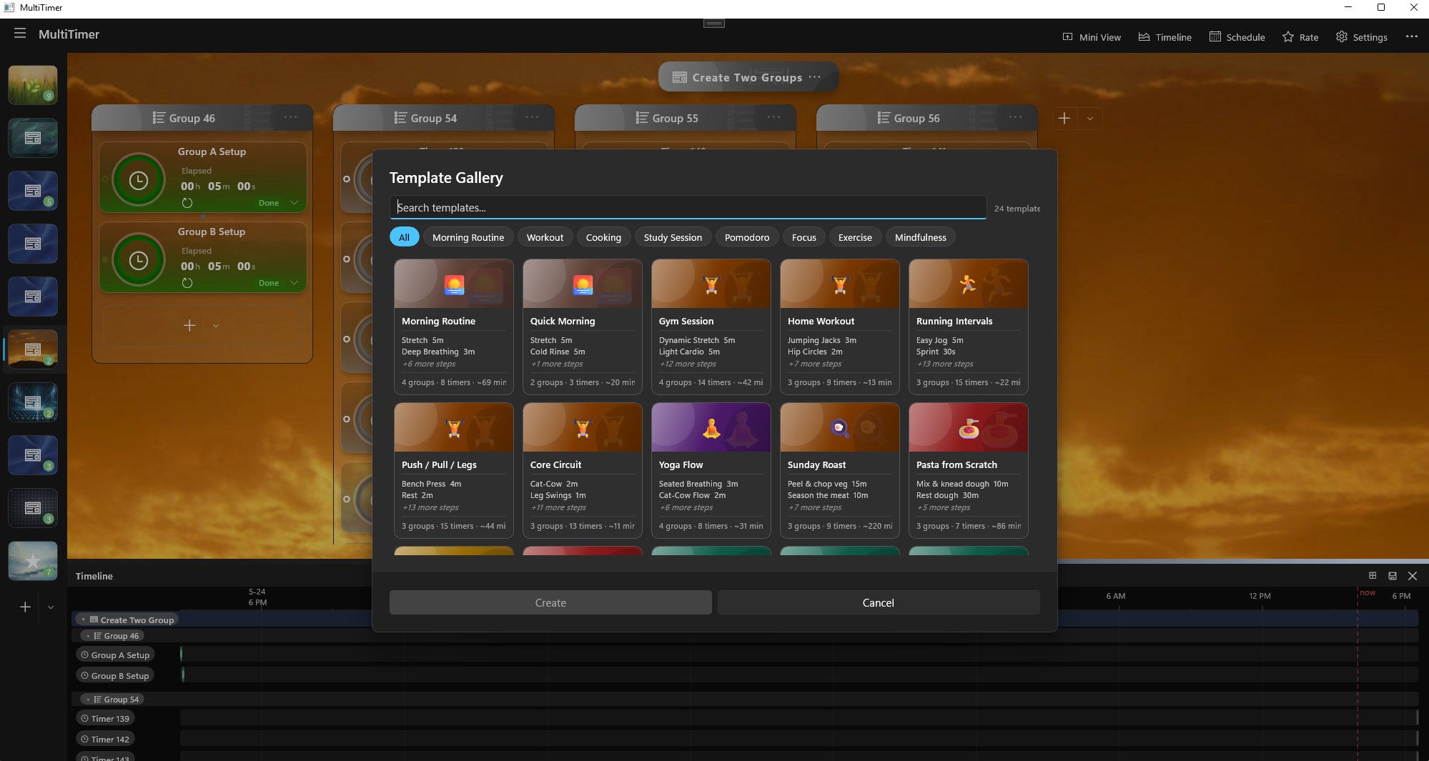The image size is (1429, 761).
Task: Filter templates by Pomodoro
Action: [x=747, y=237]
